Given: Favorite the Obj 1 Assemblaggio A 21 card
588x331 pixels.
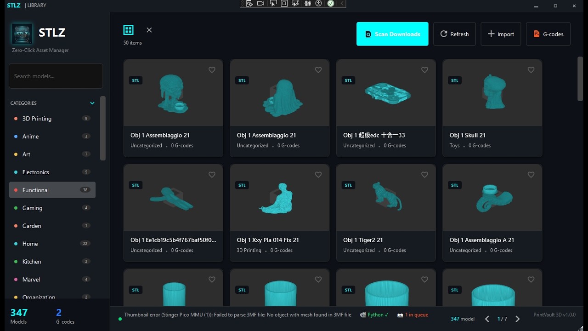Looking at the screenshot, I should click(x=531, y=175).
